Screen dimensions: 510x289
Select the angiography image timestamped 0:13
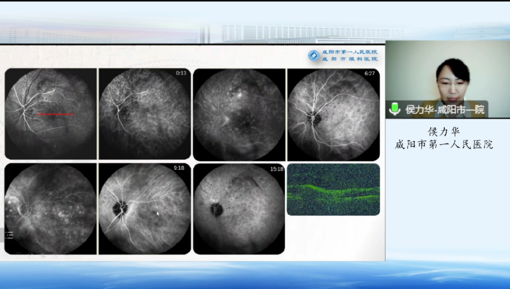click(144, 114)
